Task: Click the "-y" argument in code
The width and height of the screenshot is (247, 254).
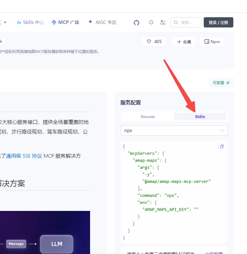Action: click(147, 175)
